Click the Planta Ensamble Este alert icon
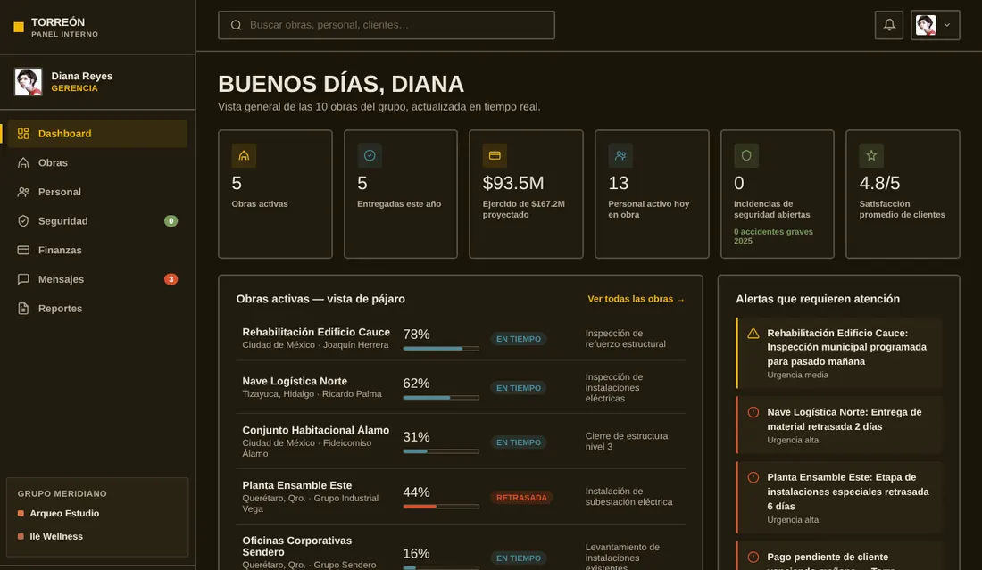 753,477
